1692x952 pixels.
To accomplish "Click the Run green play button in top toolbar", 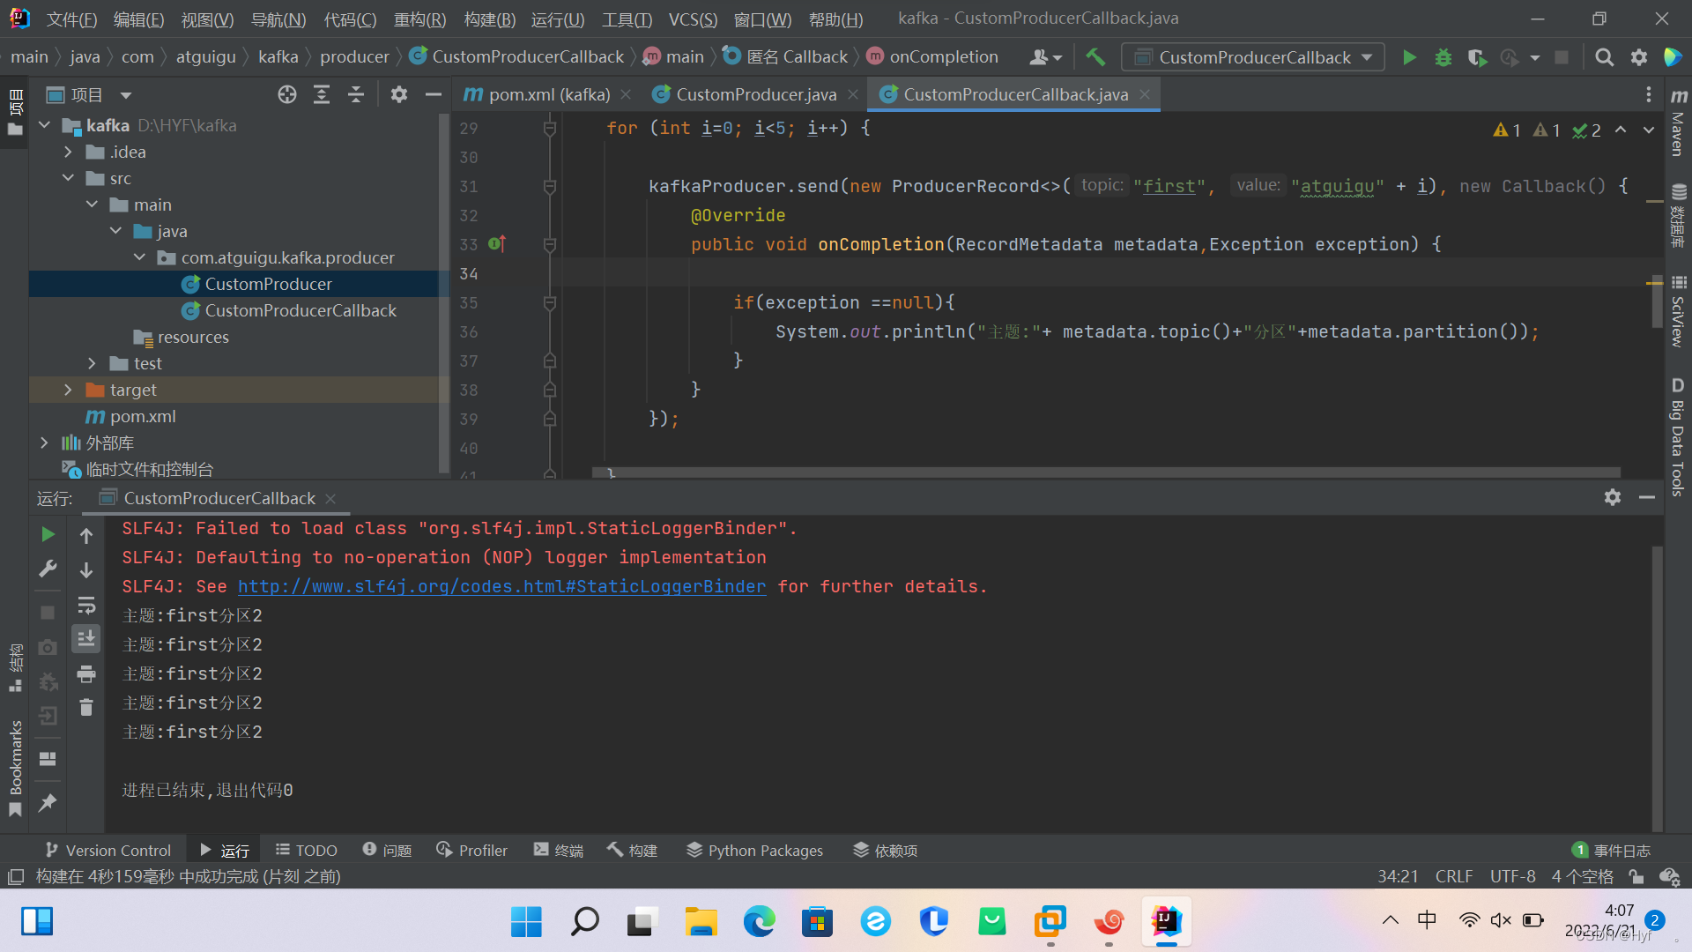I will 1409,57.
